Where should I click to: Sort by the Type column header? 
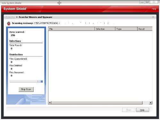pos(126,29)
